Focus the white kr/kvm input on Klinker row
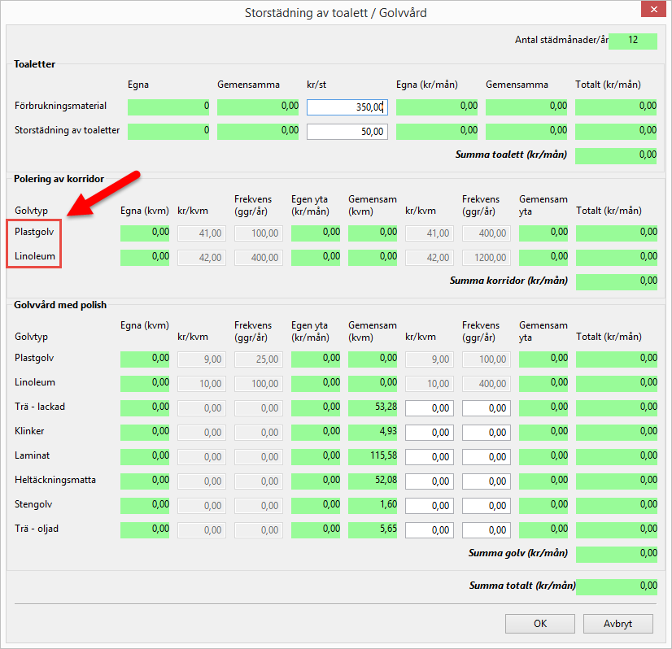Viewport: 672px width, 649px height. tap(429, 433)
